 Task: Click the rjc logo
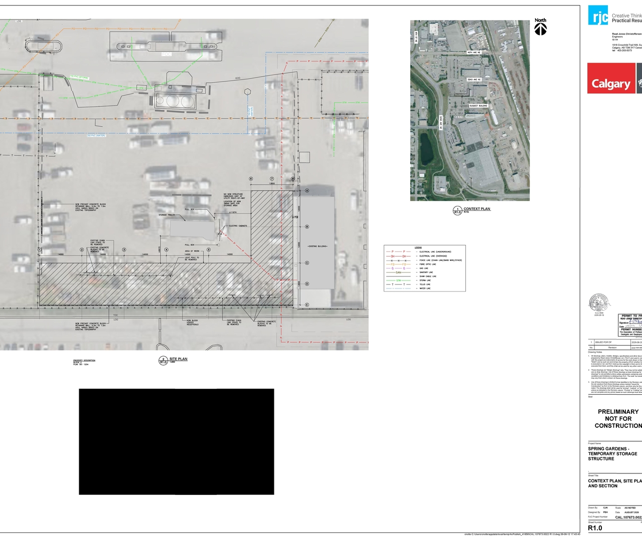pos(598,16)
